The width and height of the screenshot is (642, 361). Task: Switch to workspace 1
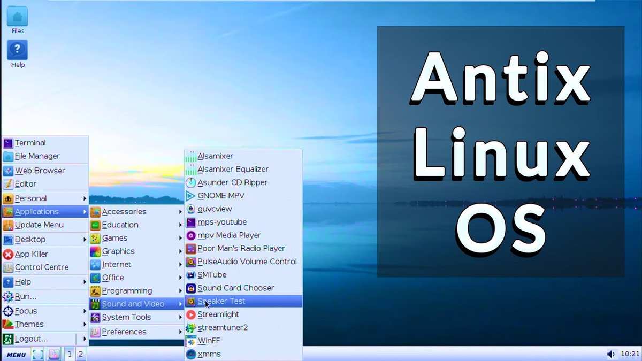coord(69,354)
